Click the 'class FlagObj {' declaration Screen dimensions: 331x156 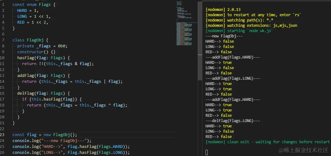point(31,40)
